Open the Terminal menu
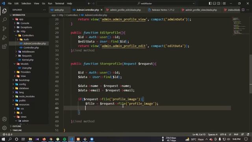This screenshot has height=142, width=252. [59, 4]
